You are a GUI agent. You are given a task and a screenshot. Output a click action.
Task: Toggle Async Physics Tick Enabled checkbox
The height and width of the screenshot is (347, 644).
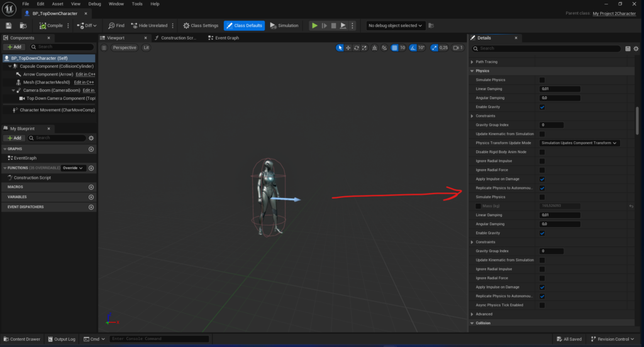[542, 305]
